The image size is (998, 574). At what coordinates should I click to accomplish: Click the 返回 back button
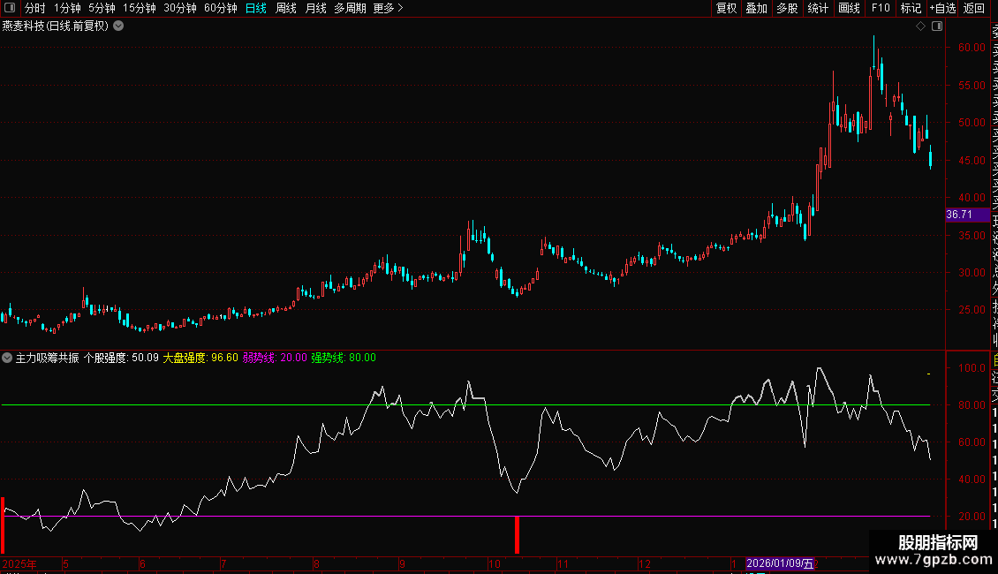[x=974, y=8]
